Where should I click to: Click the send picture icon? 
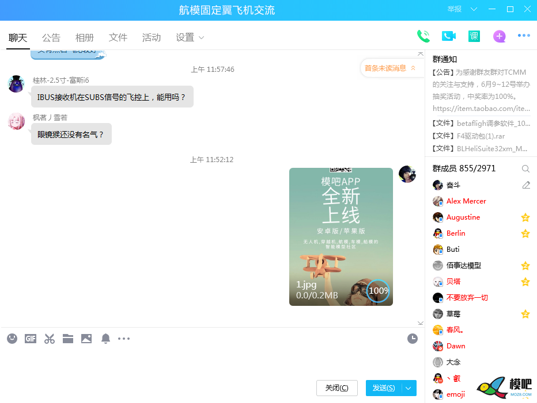pos(86,339)
